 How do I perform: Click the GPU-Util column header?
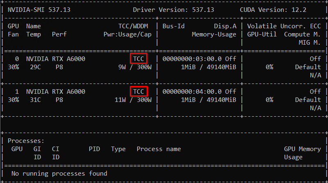262,34
